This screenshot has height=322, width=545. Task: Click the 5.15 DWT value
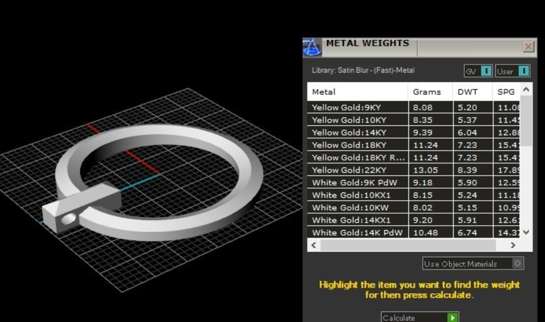point(467,208)
